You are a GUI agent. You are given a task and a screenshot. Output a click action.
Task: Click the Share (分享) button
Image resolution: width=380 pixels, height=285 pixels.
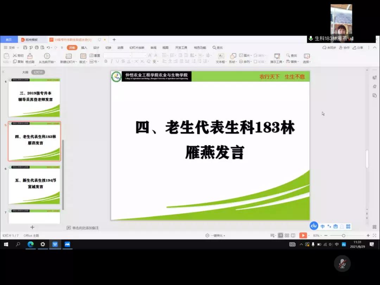[x=358, y=47]
